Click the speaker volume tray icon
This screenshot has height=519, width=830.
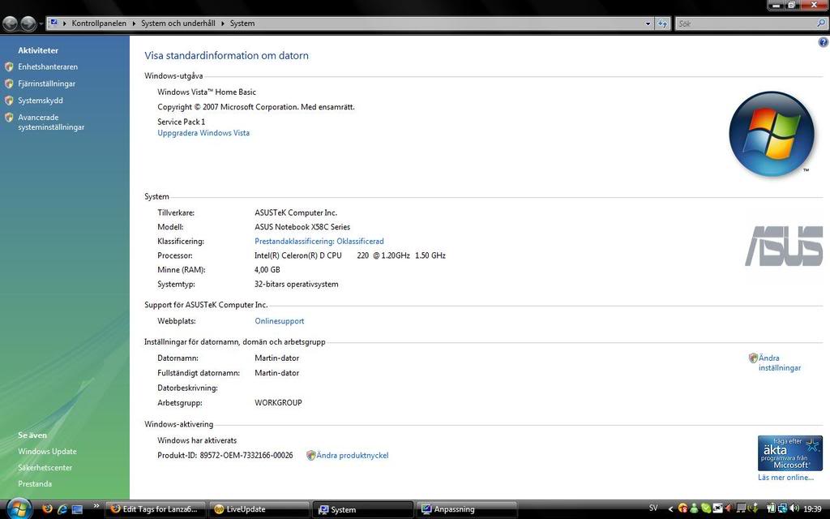[x=794, y=509]
